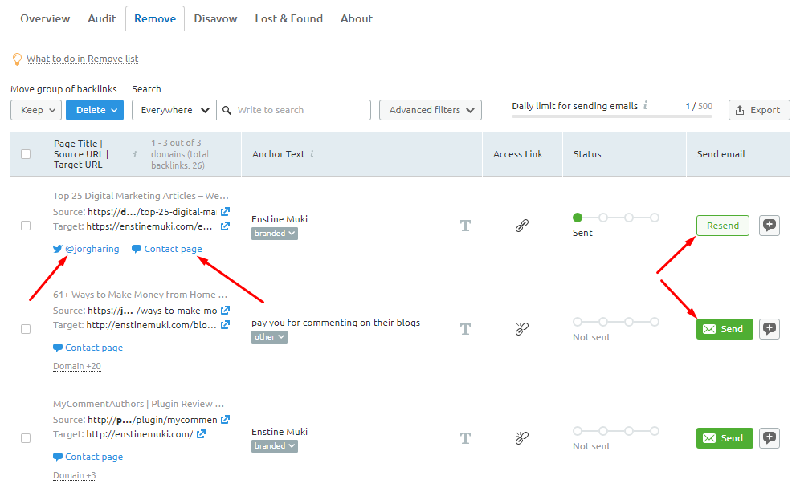This screenshot has width=792, height=484.
Task: Select the checkbox for 61+ Ways row
Action: point(26,329)
